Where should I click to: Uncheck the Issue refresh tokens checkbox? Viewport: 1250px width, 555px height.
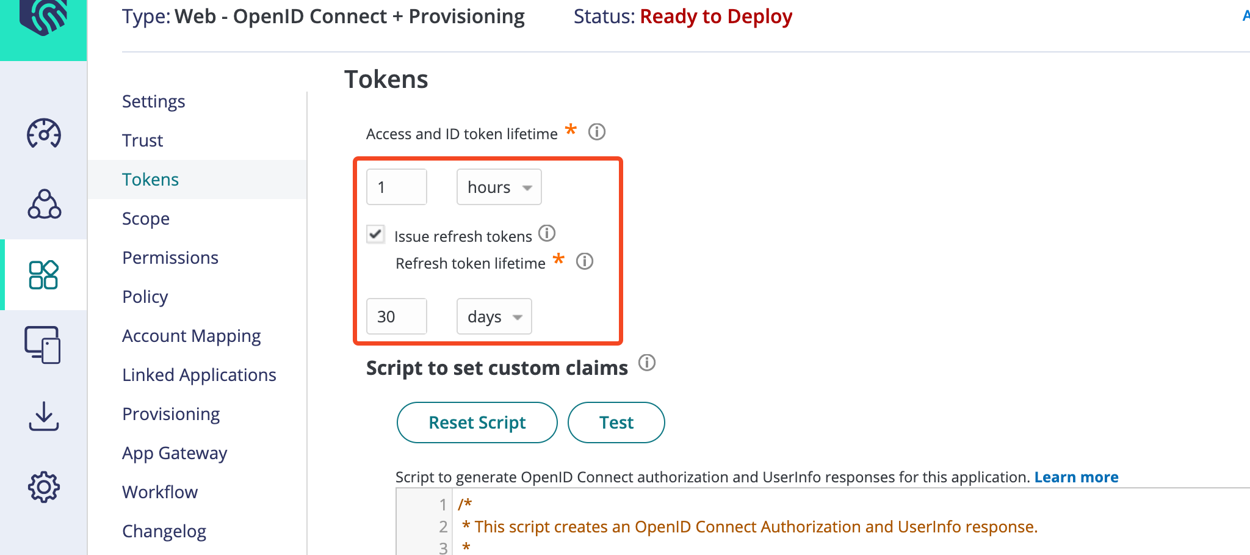(376, 234)
